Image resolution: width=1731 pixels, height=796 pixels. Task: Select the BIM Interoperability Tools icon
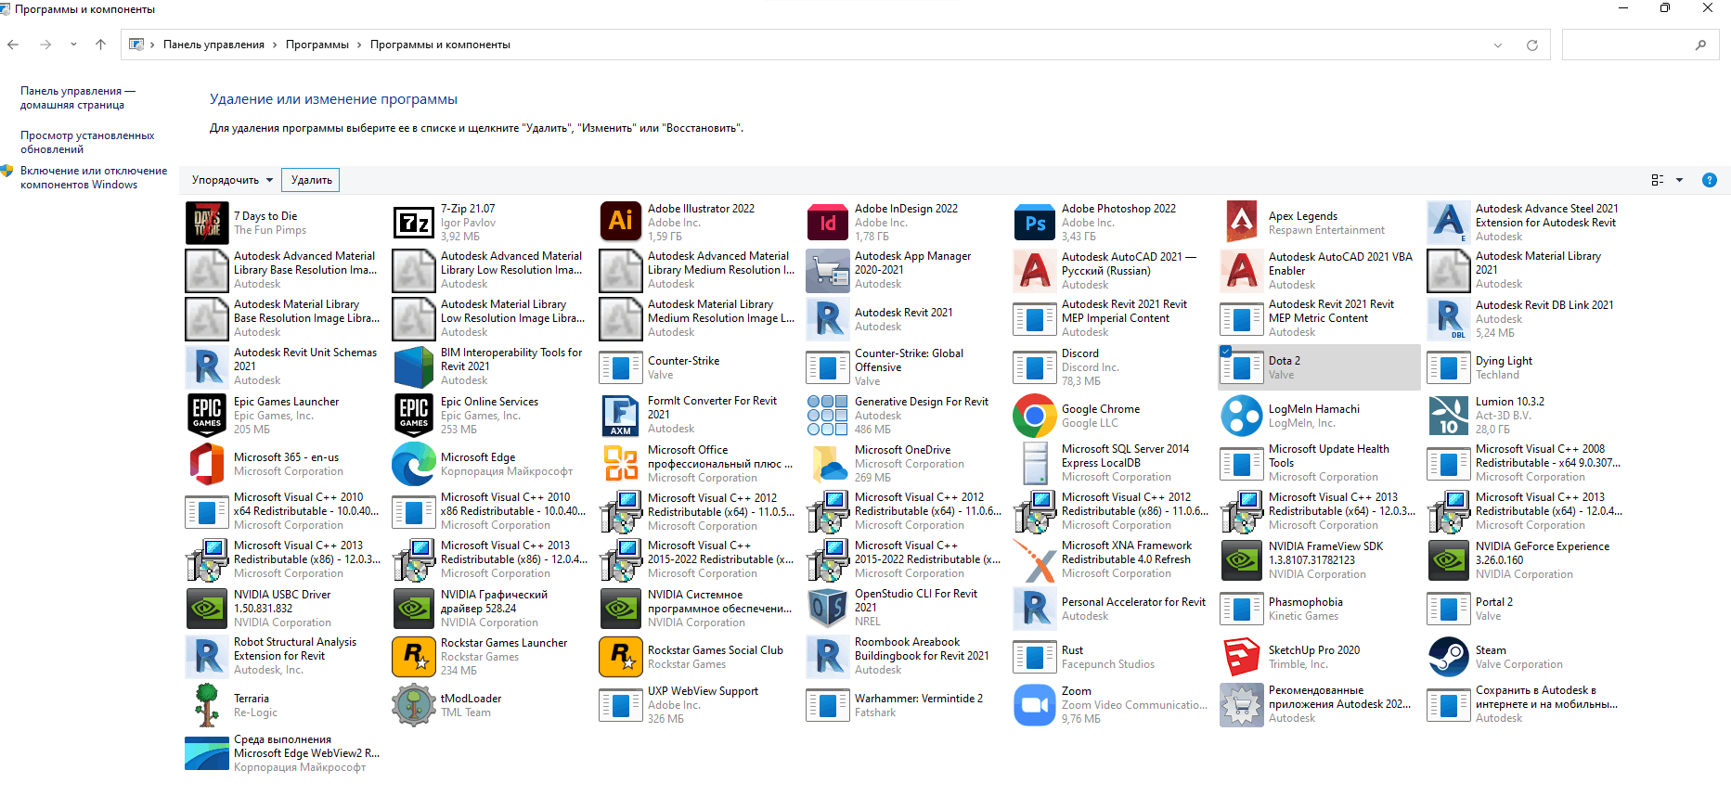point(414,367)
